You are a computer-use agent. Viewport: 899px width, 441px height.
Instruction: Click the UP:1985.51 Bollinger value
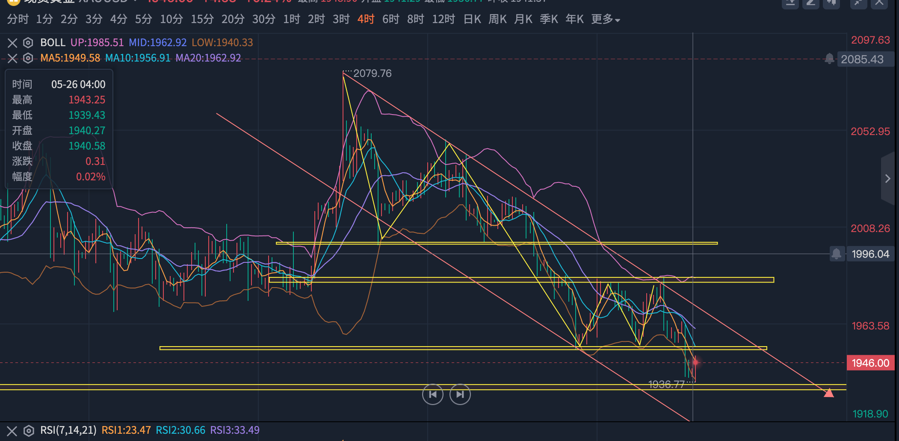(x=97, y=43)
